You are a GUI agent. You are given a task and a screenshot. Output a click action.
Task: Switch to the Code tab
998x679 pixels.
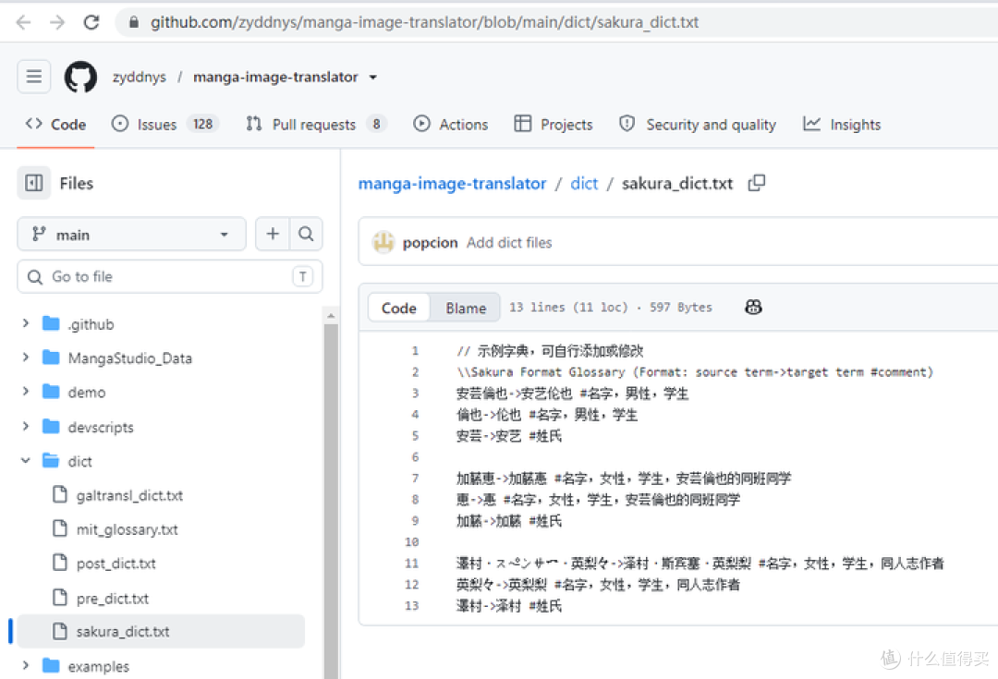56,124
